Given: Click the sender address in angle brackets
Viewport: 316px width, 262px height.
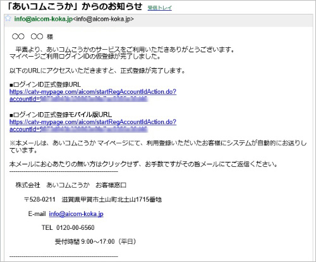Looking at the screenshot, I should [x=103, y=19].
